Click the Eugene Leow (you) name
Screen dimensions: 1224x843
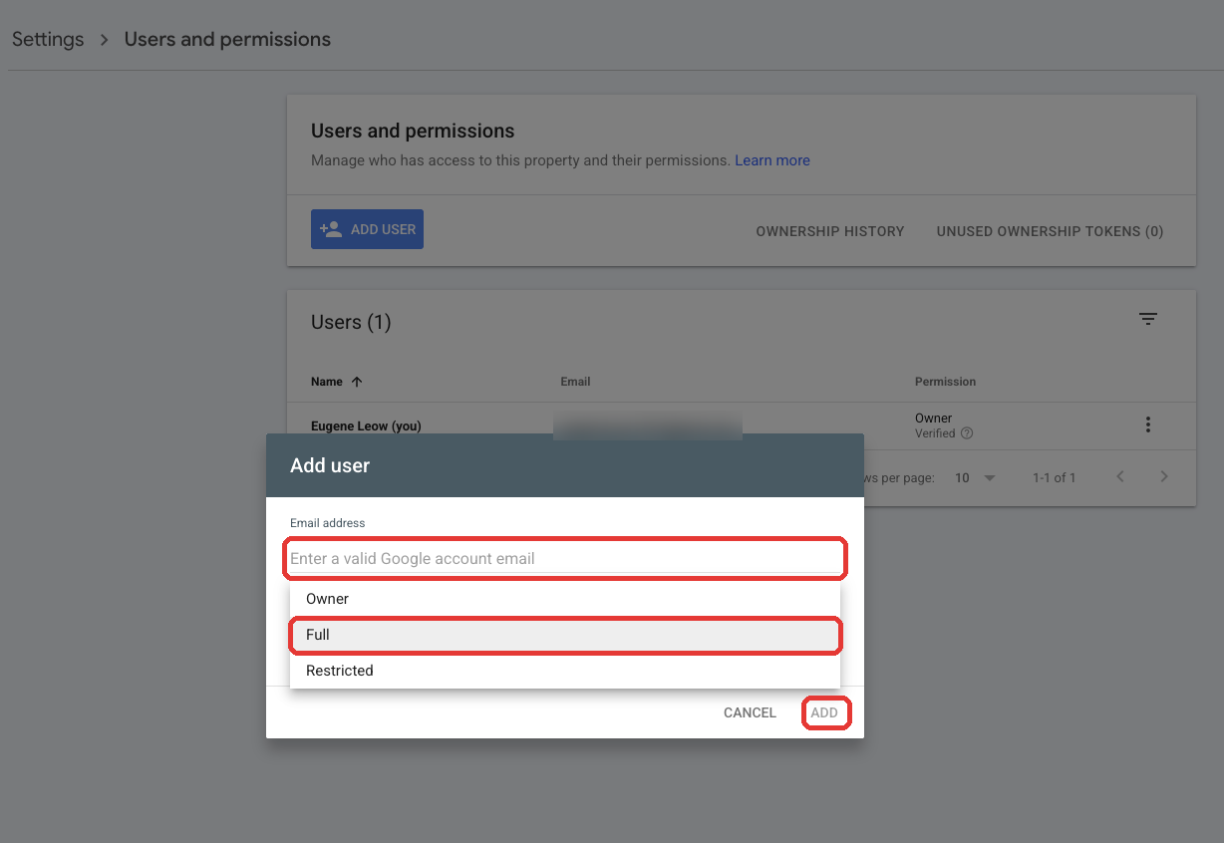366,425
